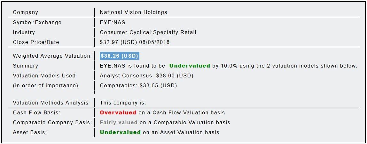Click the Comparable Company Basis label

pos(52,122)
